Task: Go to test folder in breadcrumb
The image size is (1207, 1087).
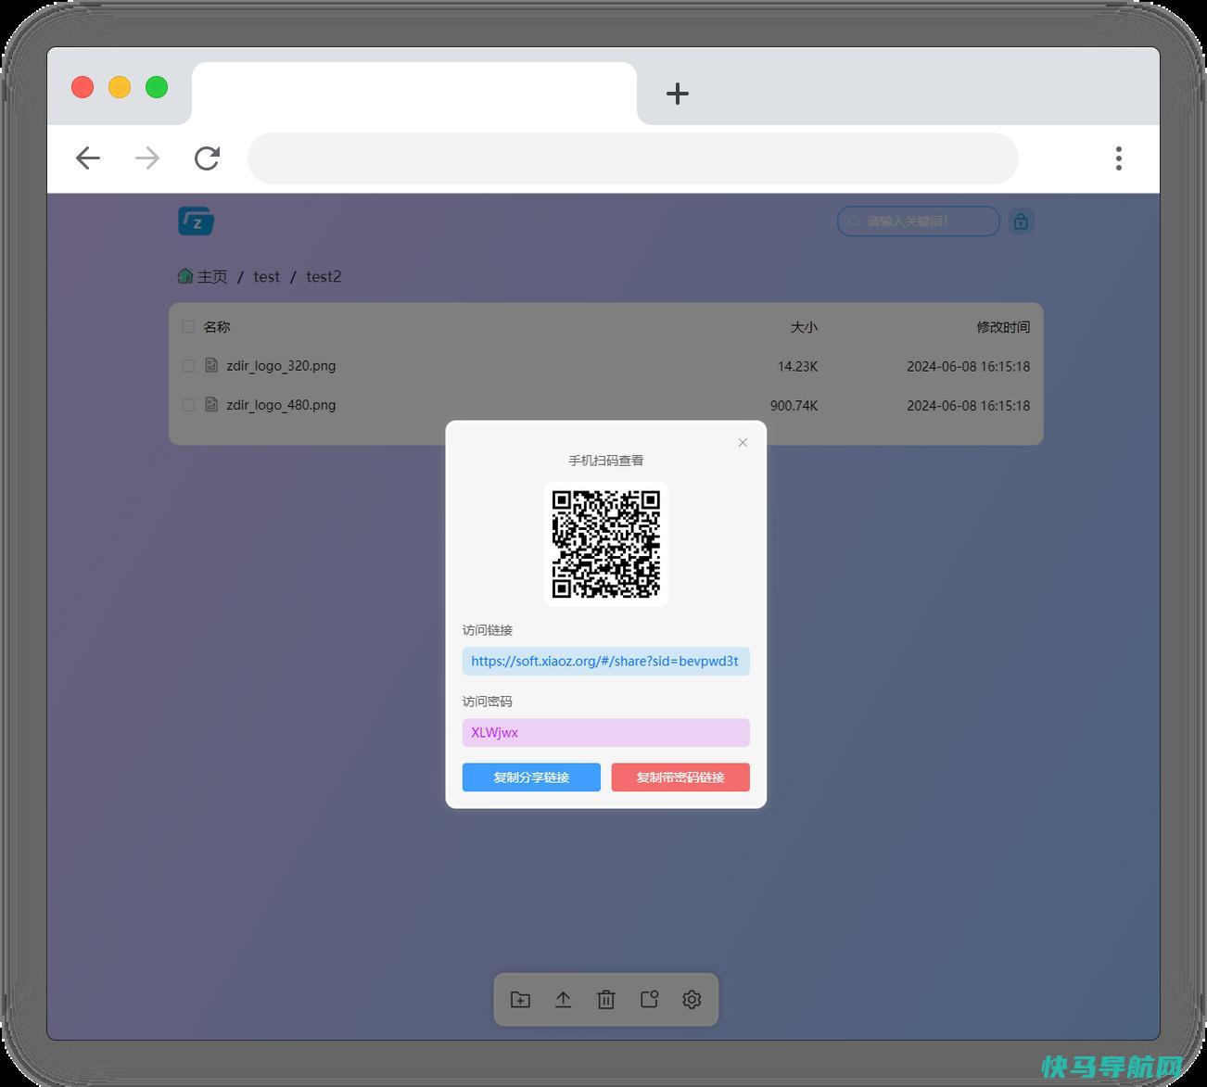Action: click(266, 276)
